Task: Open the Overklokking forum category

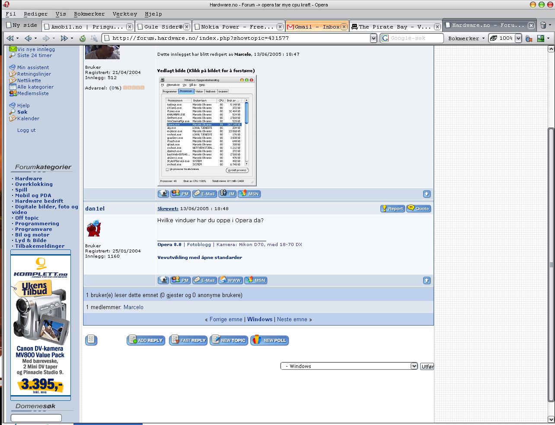Action: point(34,184)
